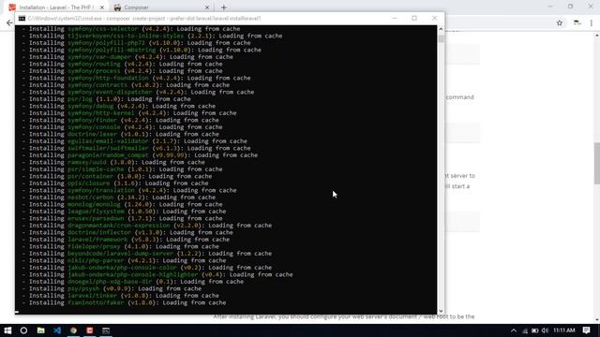This screenshot has width=600, height=337.
Task: Open network status in the system tray
Action: coord(525,330)
